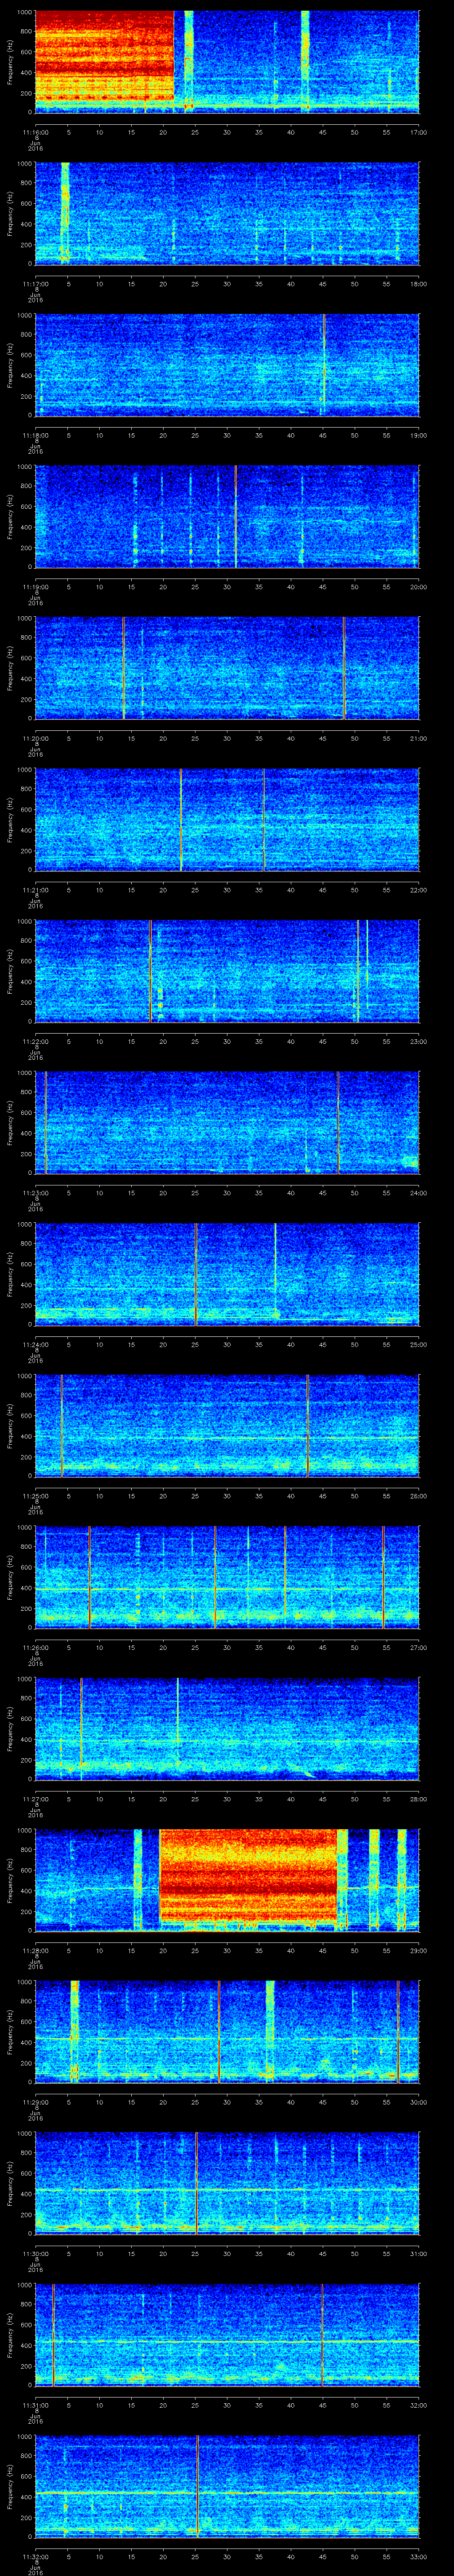
Task: Select the 11:18:00 time label
Action: tap(36, 435)
